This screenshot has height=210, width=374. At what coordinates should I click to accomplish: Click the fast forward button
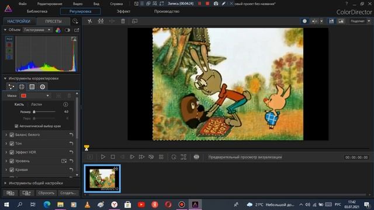tap(141, 157)
